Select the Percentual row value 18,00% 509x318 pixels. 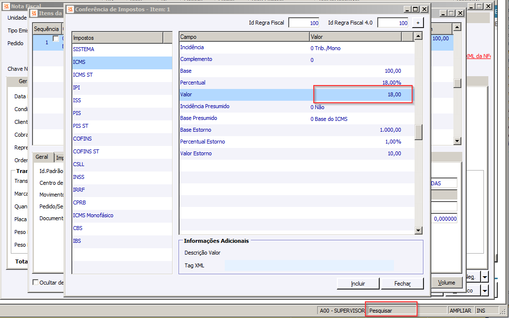point(391,83)
